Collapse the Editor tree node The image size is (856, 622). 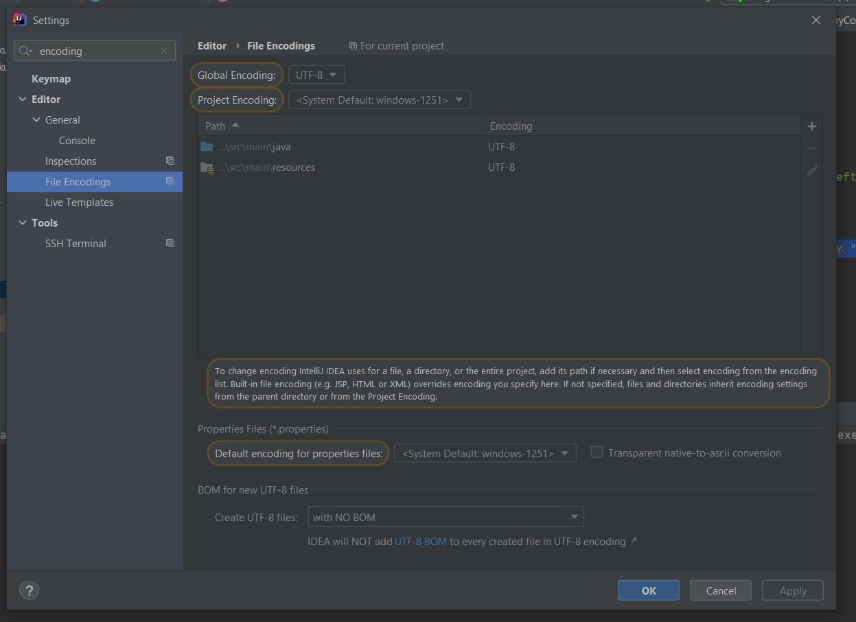(x=23, y=100)
